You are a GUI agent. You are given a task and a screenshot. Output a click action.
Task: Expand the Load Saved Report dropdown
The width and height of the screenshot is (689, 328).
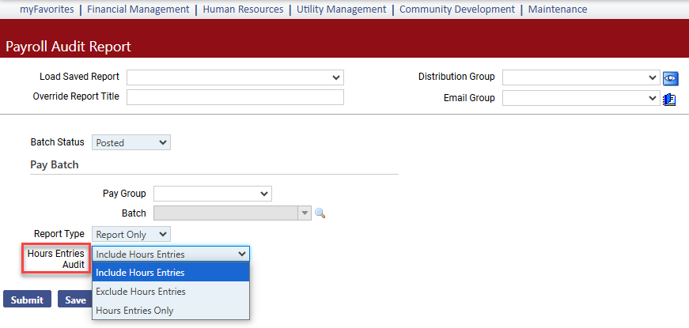[235, 77]
